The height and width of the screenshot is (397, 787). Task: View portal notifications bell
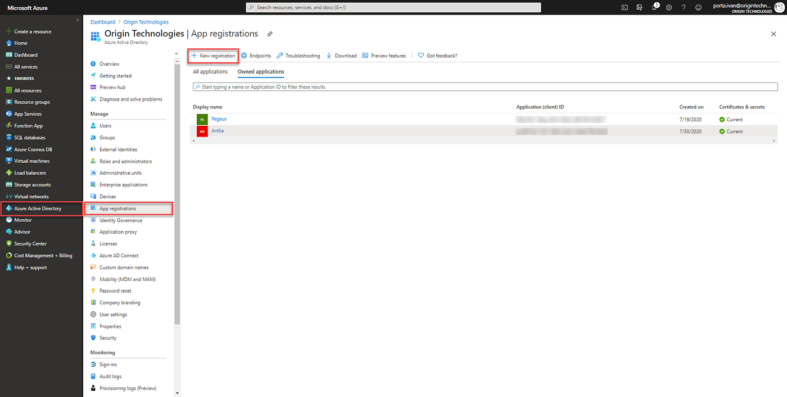(654, 7)
